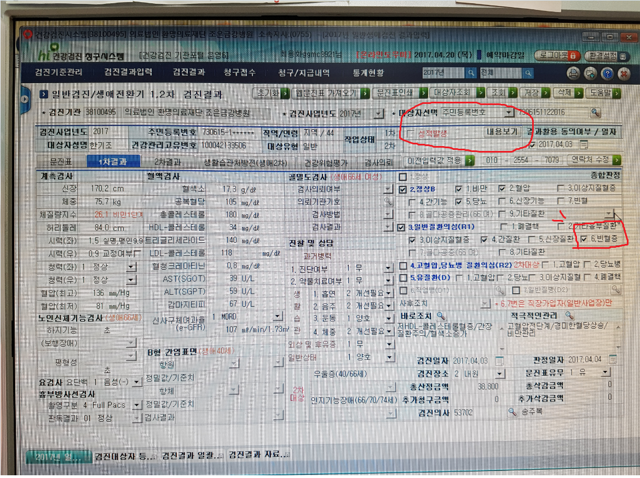Toggle the 1.비만 checkbox
Viewport: 640px width, 478px height.
[458, 189]
